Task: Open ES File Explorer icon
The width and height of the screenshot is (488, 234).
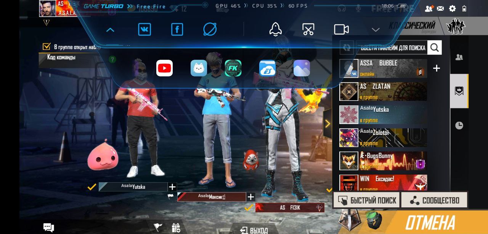Action: (x=267, y=68)
